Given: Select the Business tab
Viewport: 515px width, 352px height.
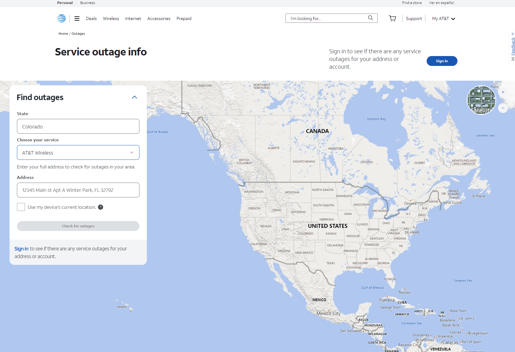Looking at the screenshot, I should coord(87,3).
